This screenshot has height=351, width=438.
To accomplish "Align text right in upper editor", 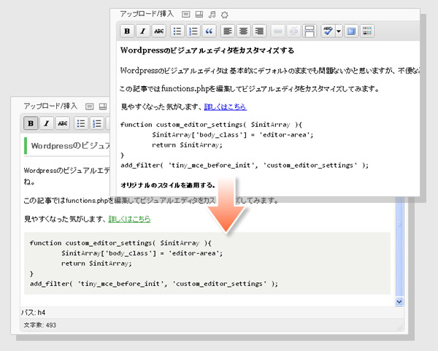I will 259,31.
